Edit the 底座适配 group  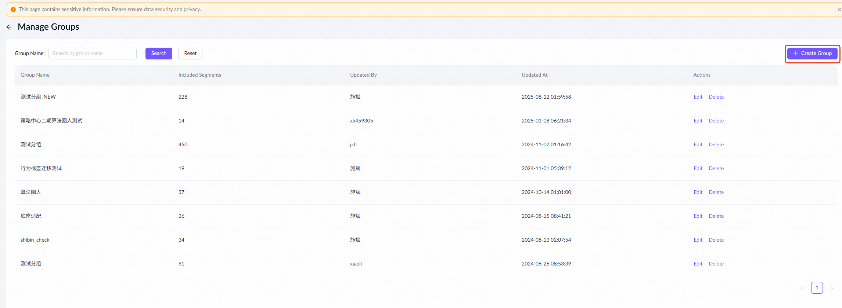698,216
